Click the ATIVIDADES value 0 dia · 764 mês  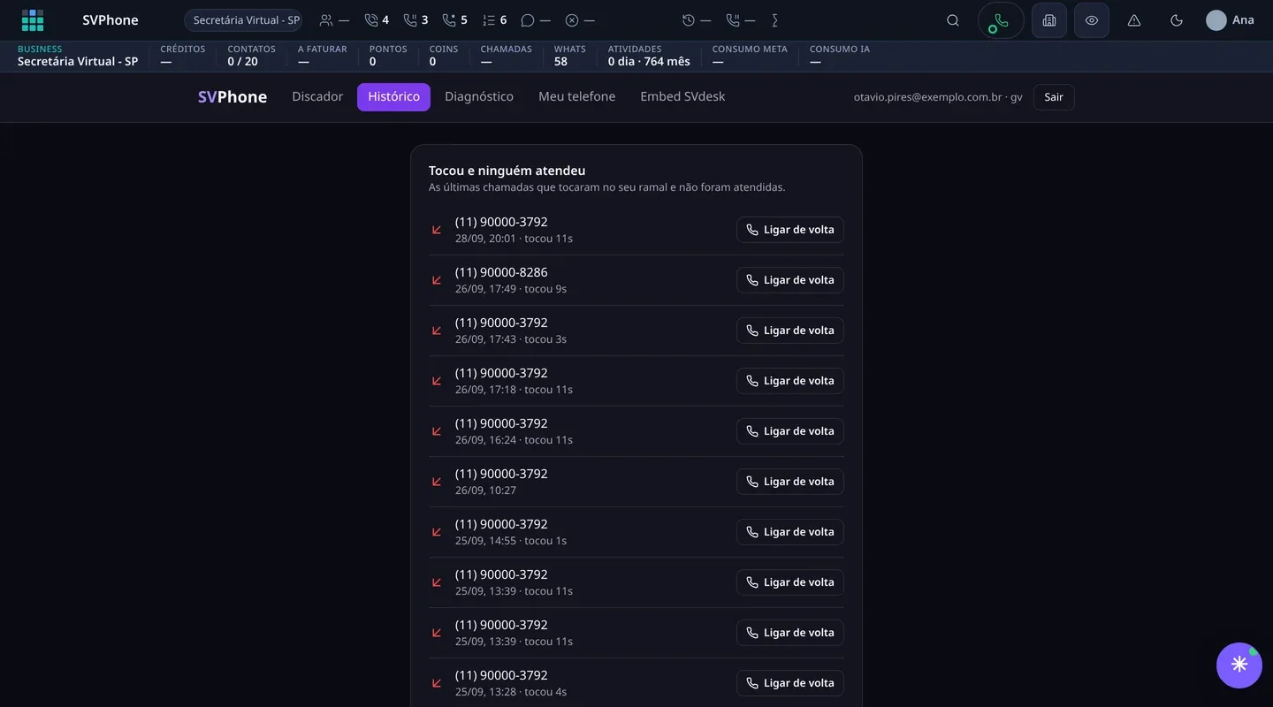649,62
